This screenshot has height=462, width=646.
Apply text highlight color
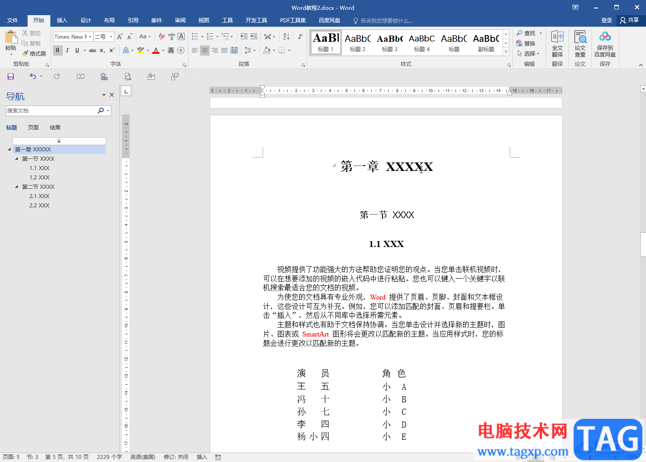[141, 50]
